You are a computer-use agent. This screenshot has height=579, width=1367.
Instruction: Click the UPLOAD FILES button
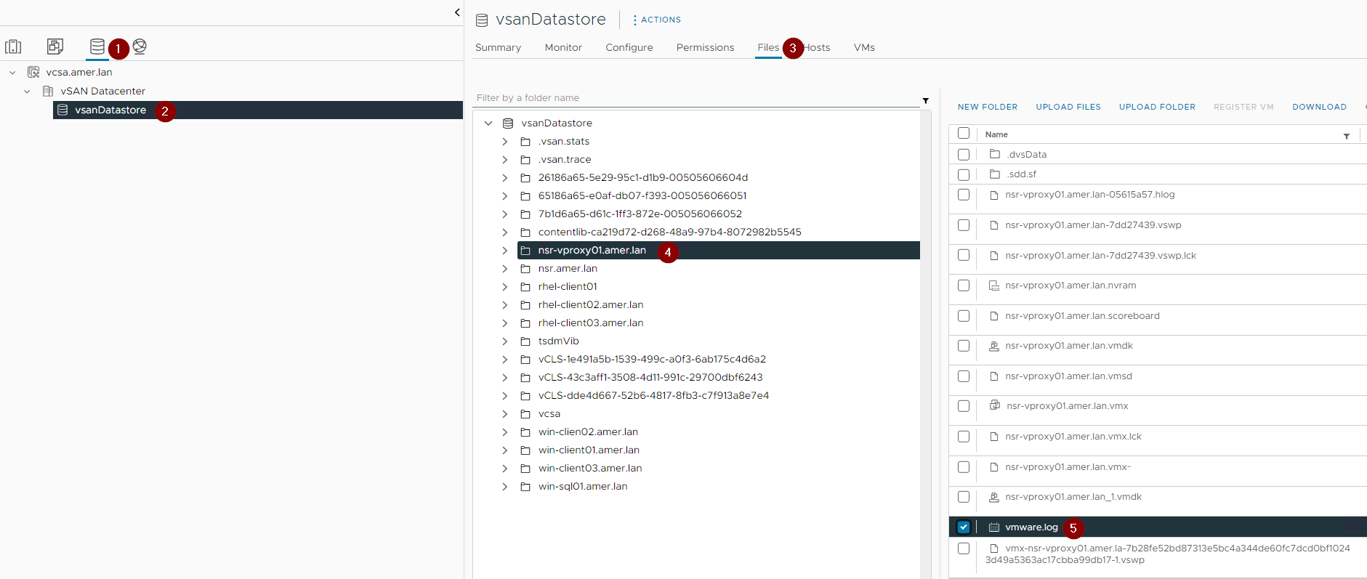(x=1068, y=107)
